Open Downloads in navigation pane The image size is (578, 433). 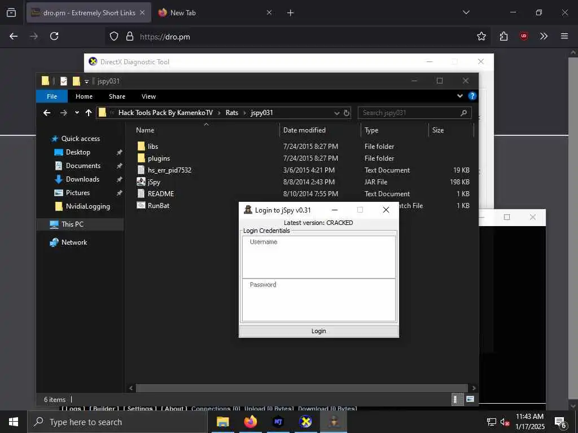pos(82,179)
